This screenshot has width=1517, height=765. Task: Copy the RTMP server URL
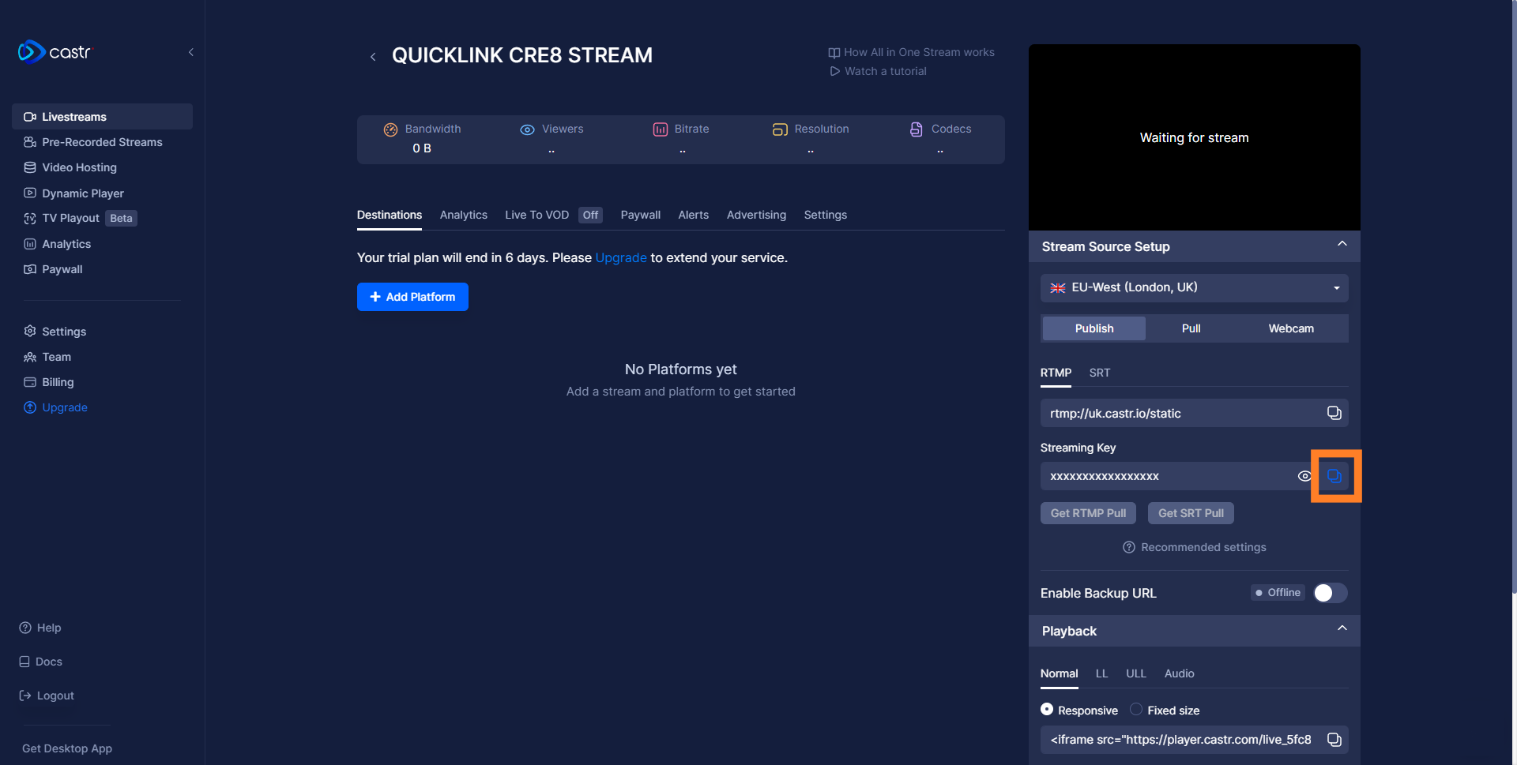click(x=1334, y=413)
